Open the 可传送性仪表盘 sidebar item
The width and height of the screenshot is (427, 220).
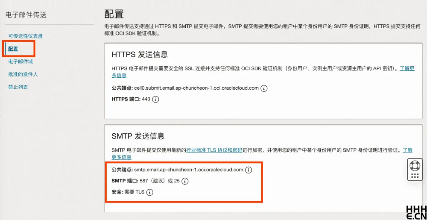click(25, 36)
